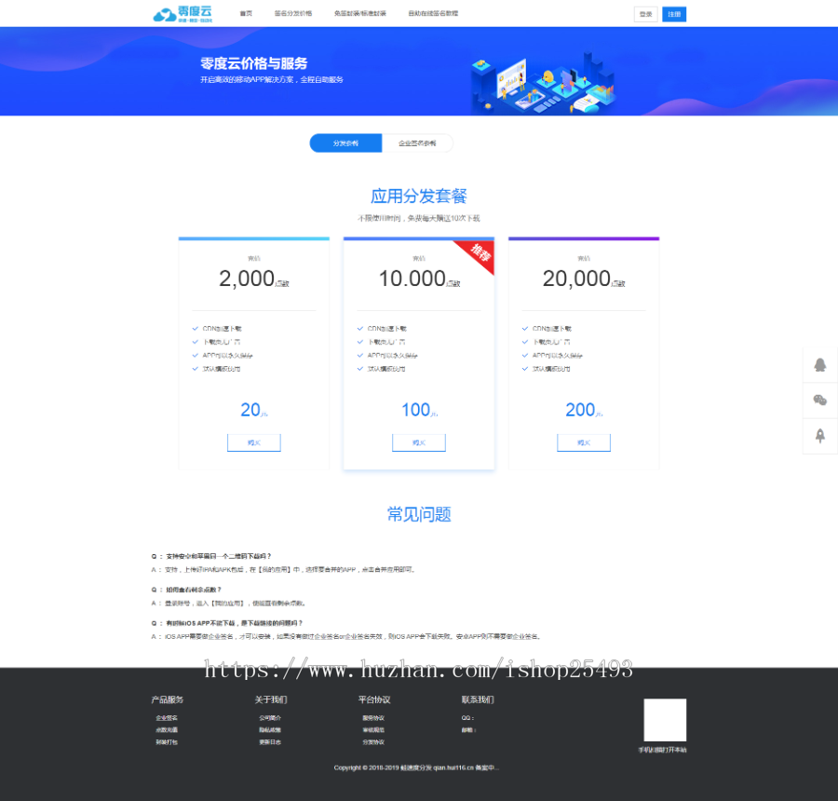Open QQ contact icon in side panel
The image size is (838, 801).
click(819, 365)
